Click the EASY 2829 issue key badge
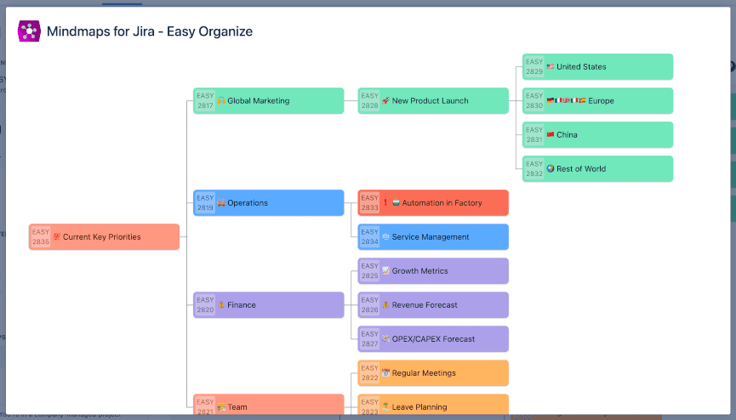This screenshot has height=420, width=736. pos(534,66)
